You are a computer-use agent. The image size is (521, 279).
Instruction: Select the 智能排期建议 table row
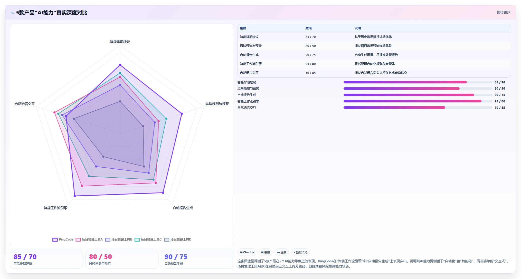point(374,37)
